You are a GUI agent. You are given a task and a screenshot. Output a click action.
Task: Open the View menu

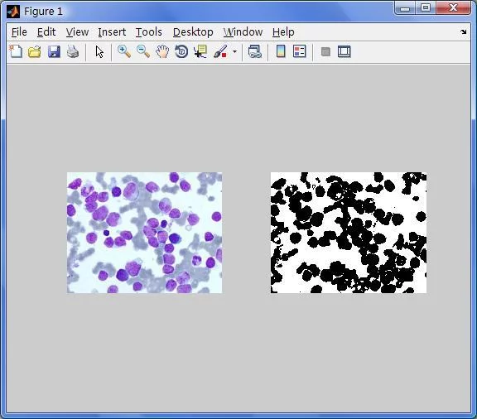tap(77, 31)
